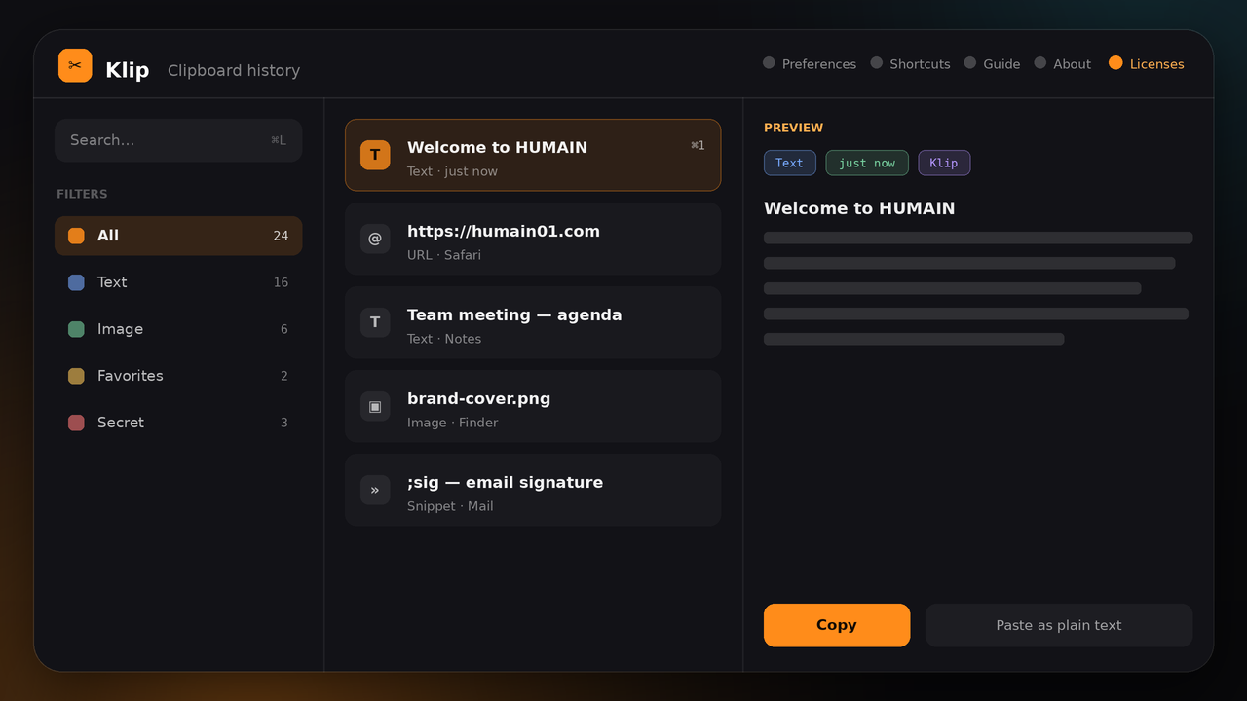Click the T icon beside Team meeting agenda
Screen dimensions: 1247x701
pos(375,322)
